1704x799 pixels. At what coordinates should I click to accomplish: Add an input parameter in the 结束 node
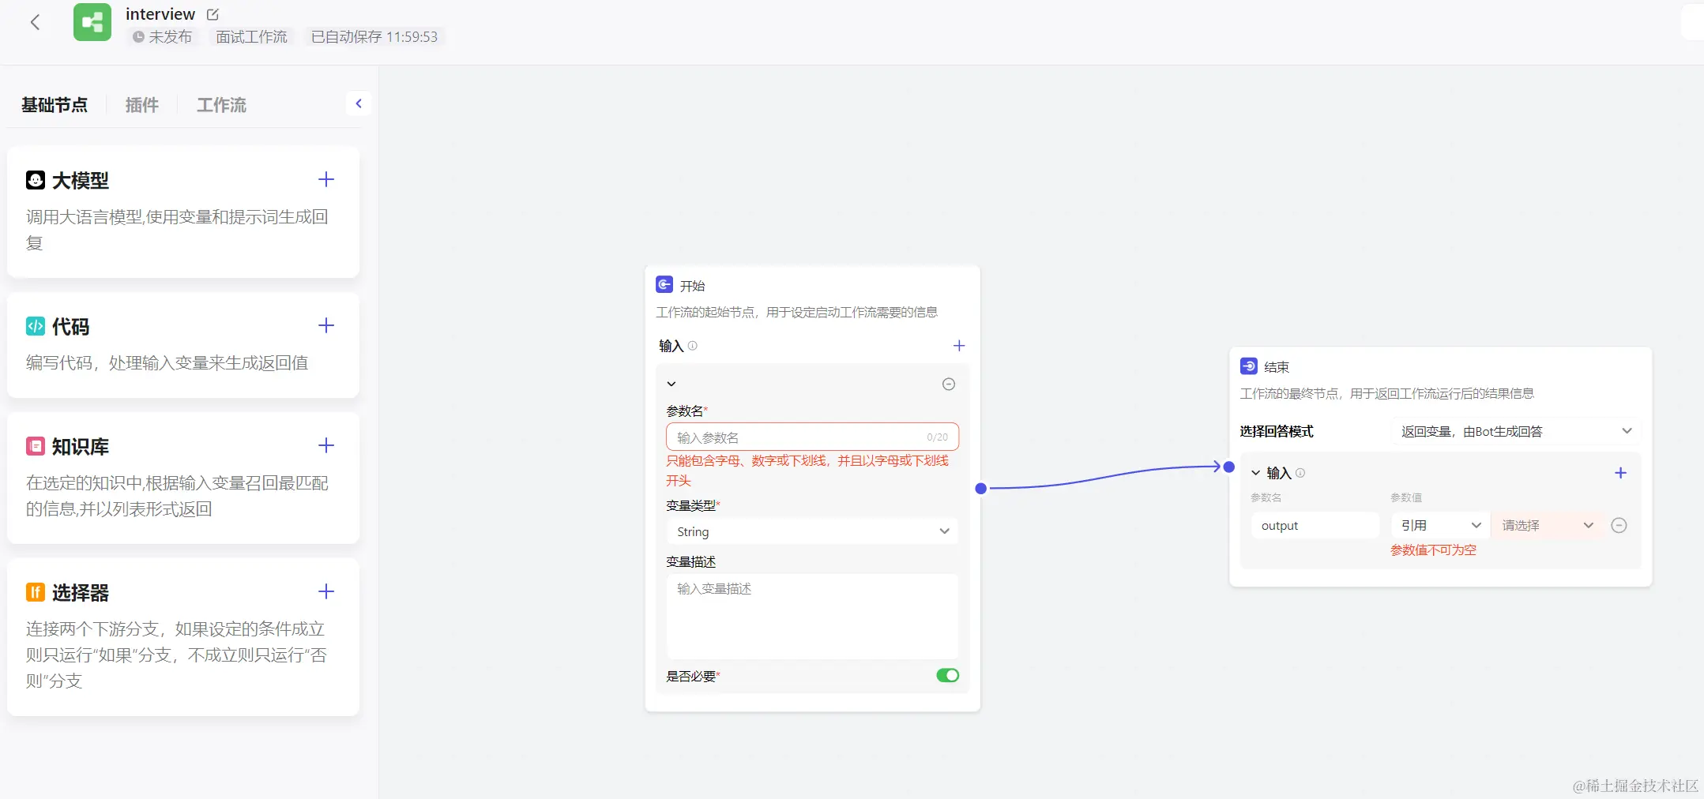pos(1620,473)
